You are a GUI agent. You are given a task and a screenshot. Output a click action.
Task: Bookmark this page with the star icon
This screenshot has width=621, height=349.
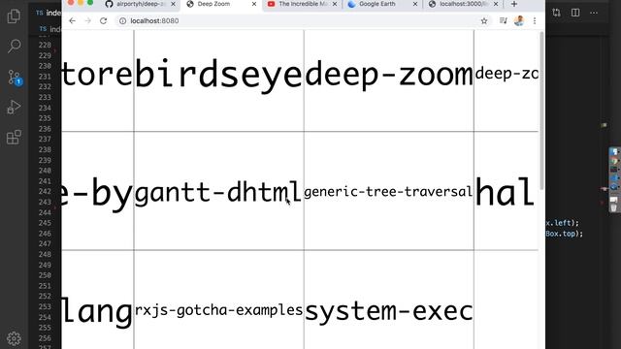484,21
